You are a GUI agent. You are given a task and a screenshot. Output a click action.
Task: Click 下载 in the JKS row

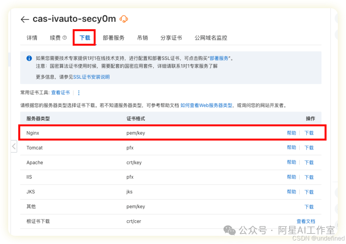pyautogui.click(x=309, y=192)
